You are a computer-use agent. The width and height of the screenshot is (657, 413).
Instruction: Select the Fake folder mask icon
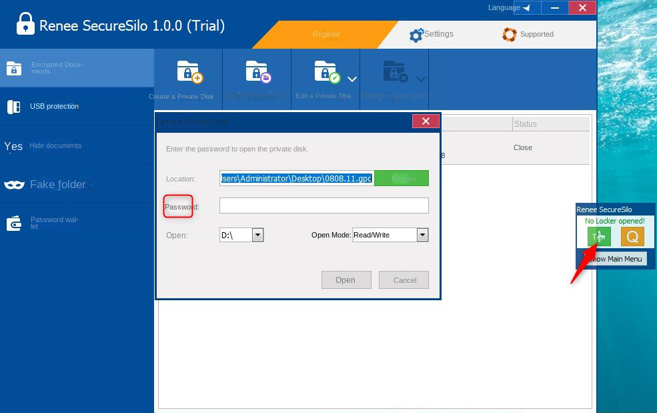14,185
